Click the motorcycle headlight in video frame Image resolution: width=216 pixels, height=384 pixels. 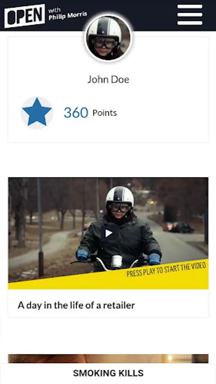point(117,262)
